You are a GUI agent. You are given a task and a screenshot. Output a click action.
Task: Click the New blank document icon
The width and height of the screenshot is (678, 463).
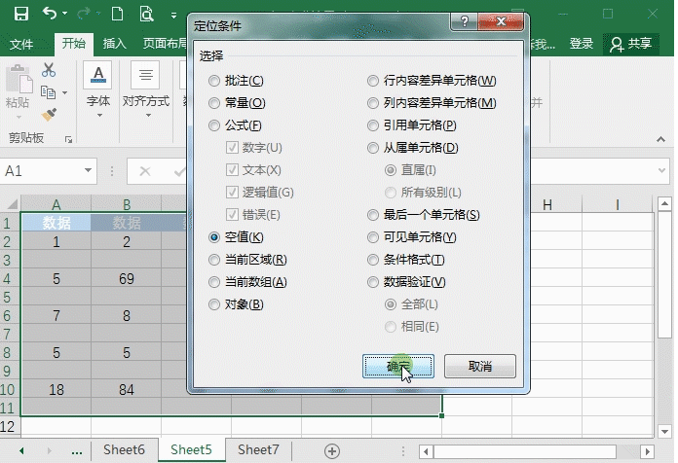pyautogui.click(x=117, y=14)
